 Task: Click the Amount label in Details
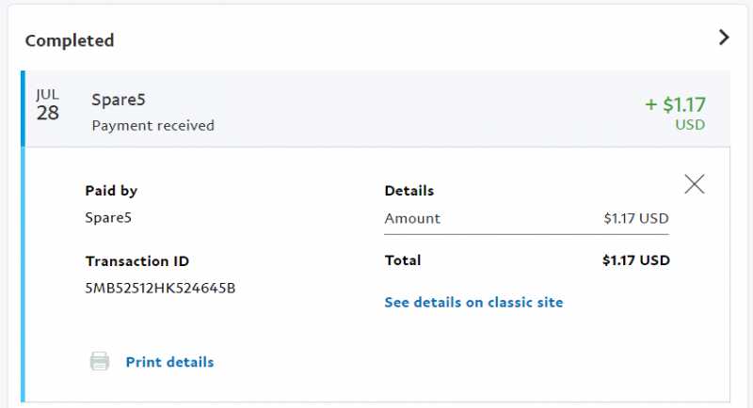(412, 218)
